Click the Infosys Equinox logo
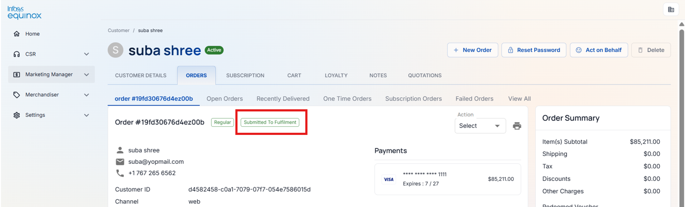This screenshot has width=685, height=207. 24,12
